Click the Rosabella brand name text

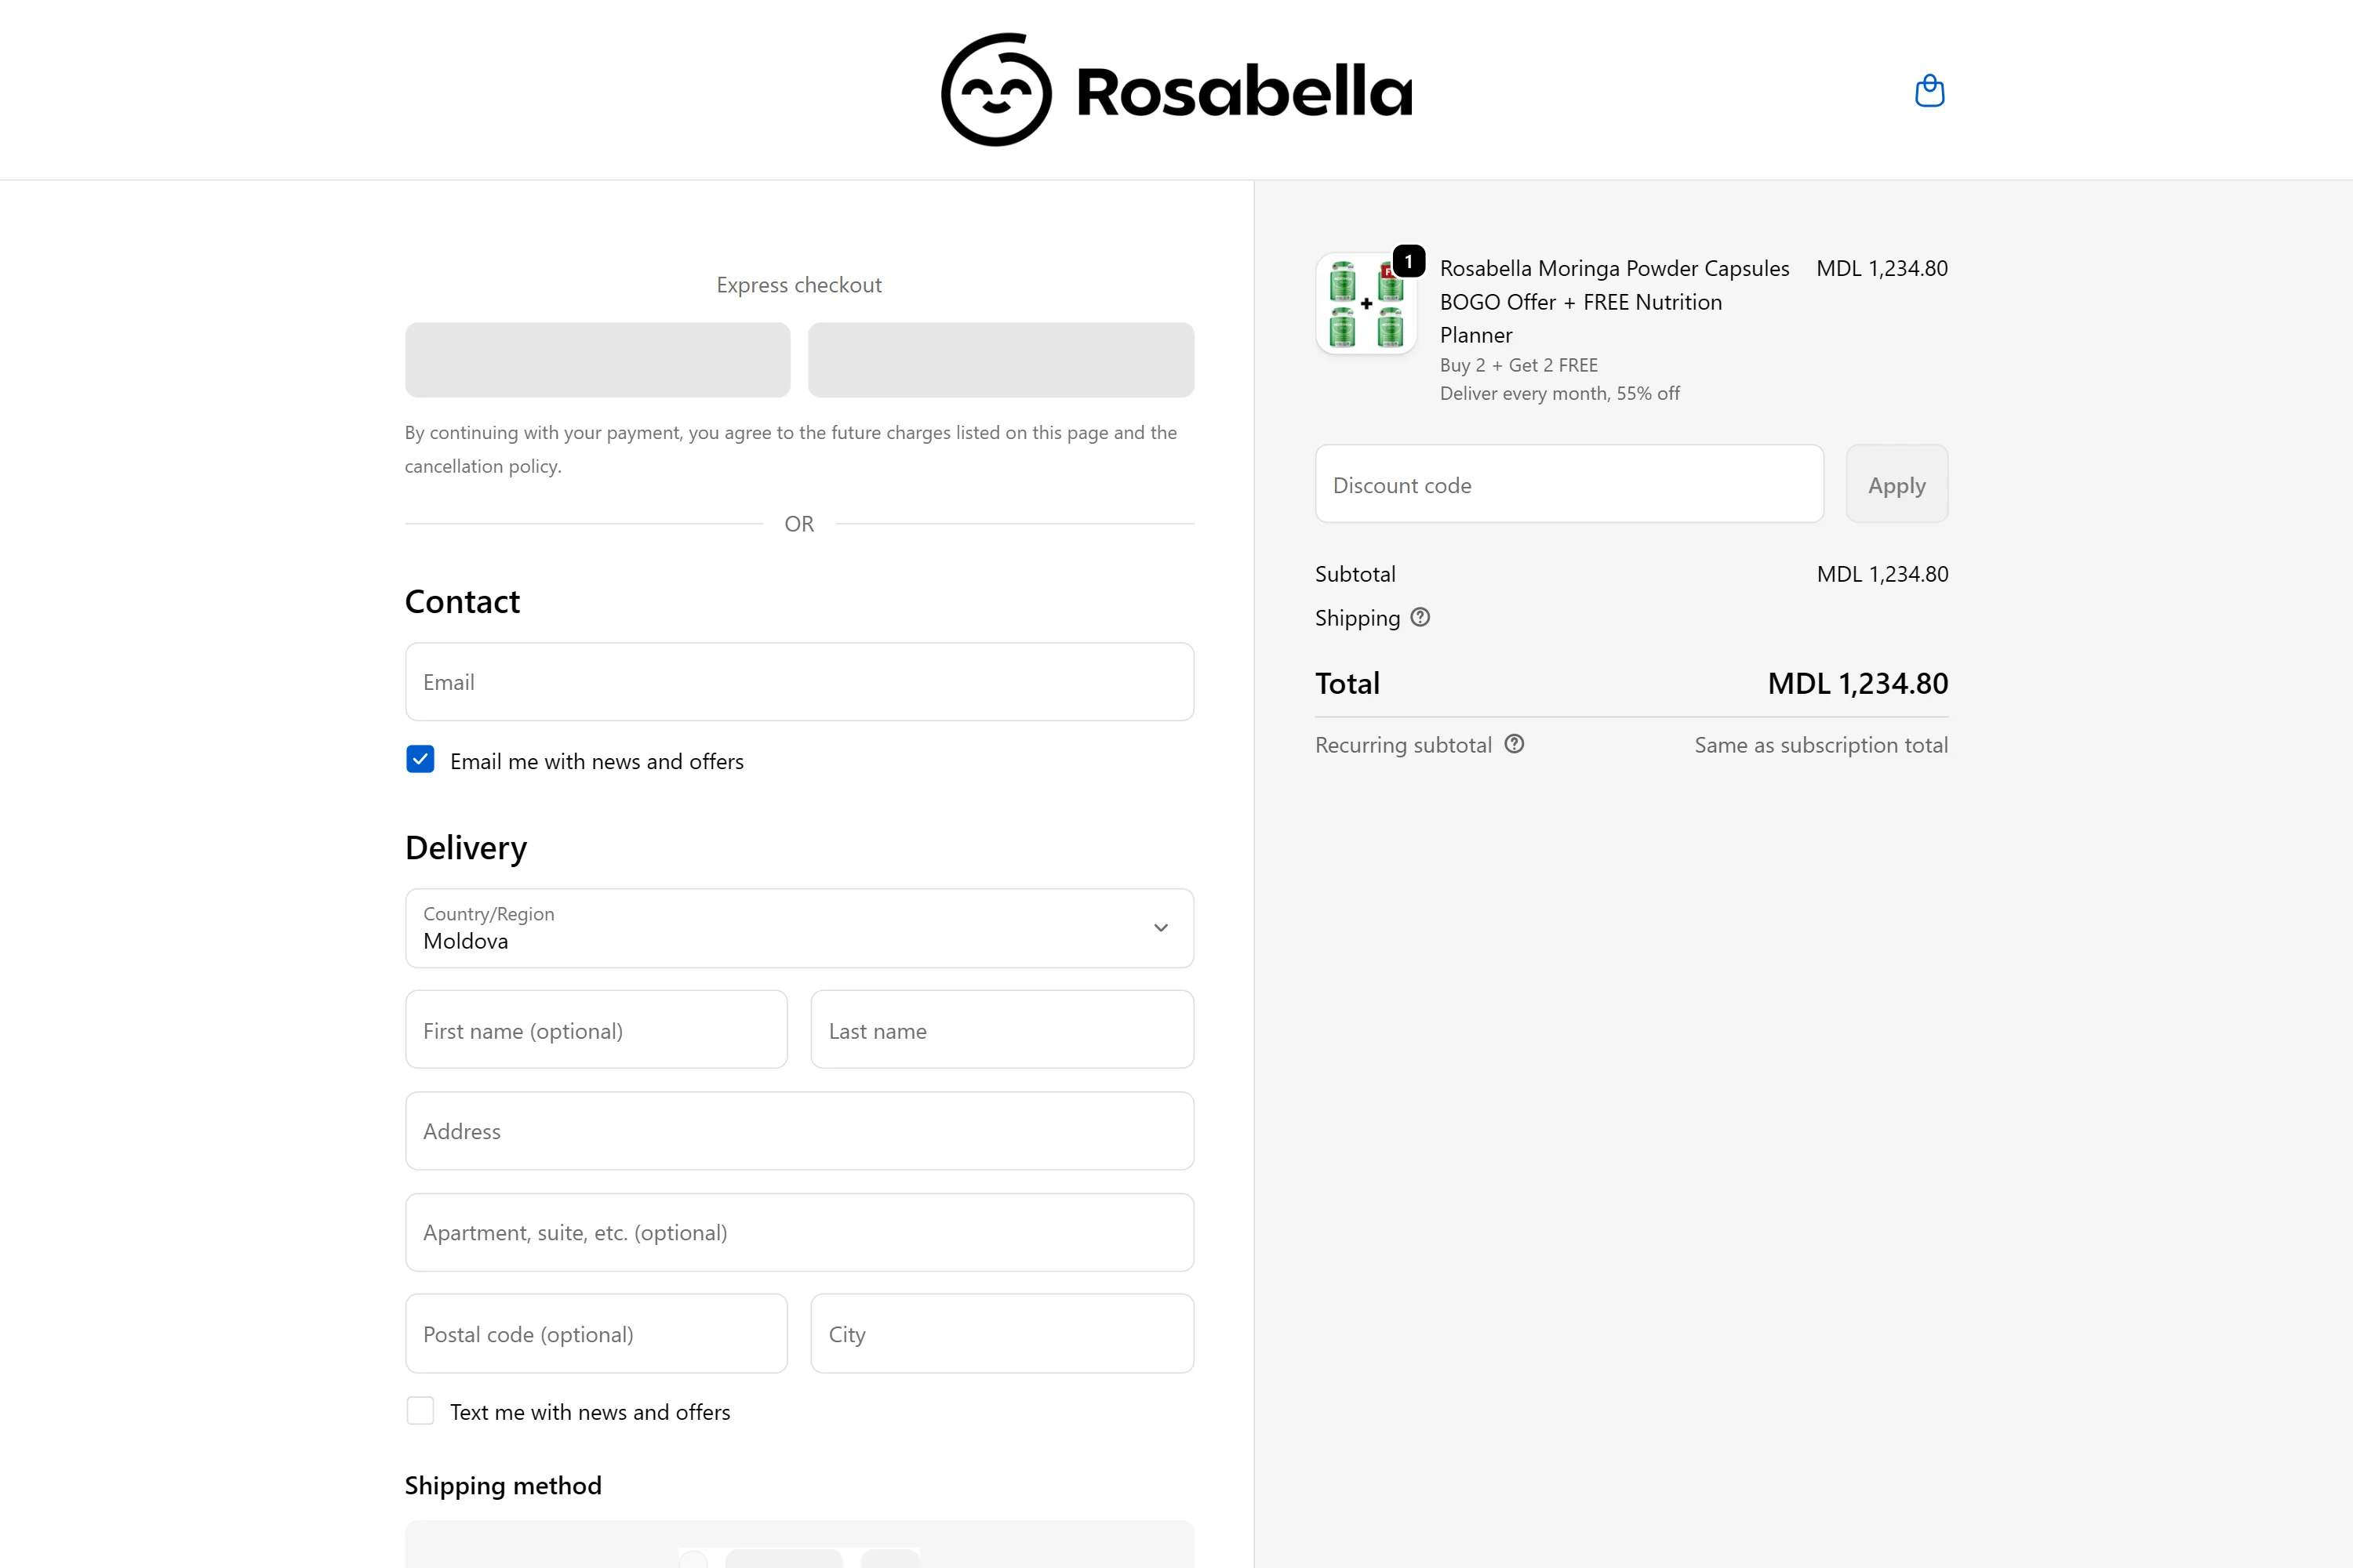coord(1243,92)
